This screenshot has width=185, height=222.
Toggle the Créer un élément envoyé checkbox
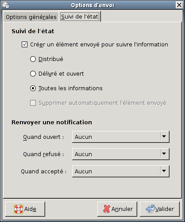pos(24,45)
